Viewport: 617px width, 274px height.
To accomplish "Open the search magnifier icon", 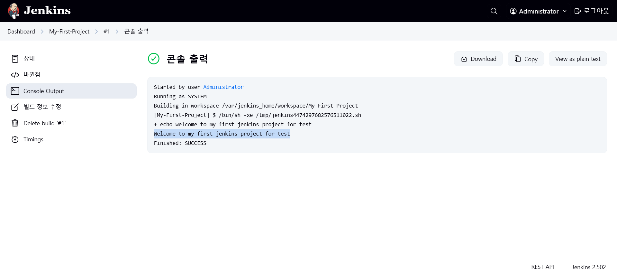I will (494, 11).
